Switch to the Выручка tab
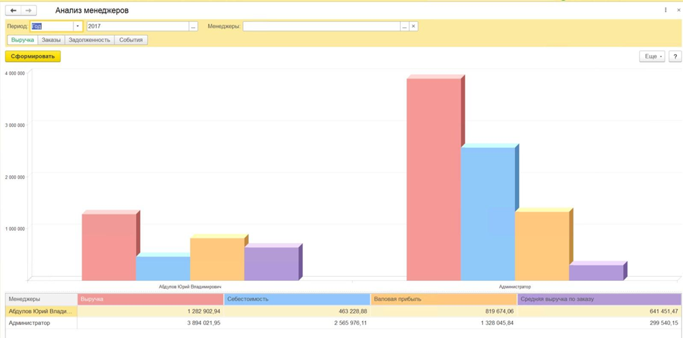The image size is (683, 338). tap(22, 40)
